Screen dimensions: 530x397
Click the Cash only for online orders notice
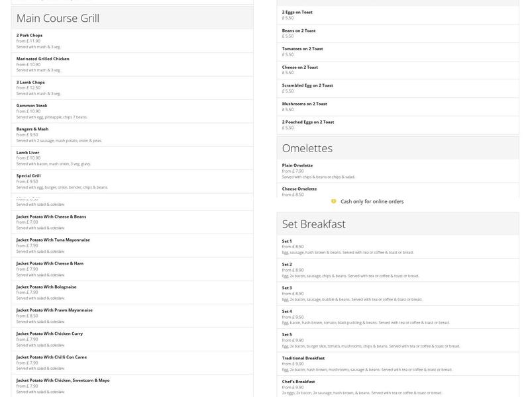point(371,201)
